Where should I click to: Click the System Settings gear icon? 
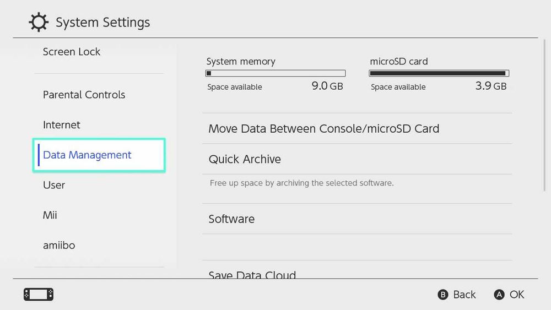coord(39,23)
